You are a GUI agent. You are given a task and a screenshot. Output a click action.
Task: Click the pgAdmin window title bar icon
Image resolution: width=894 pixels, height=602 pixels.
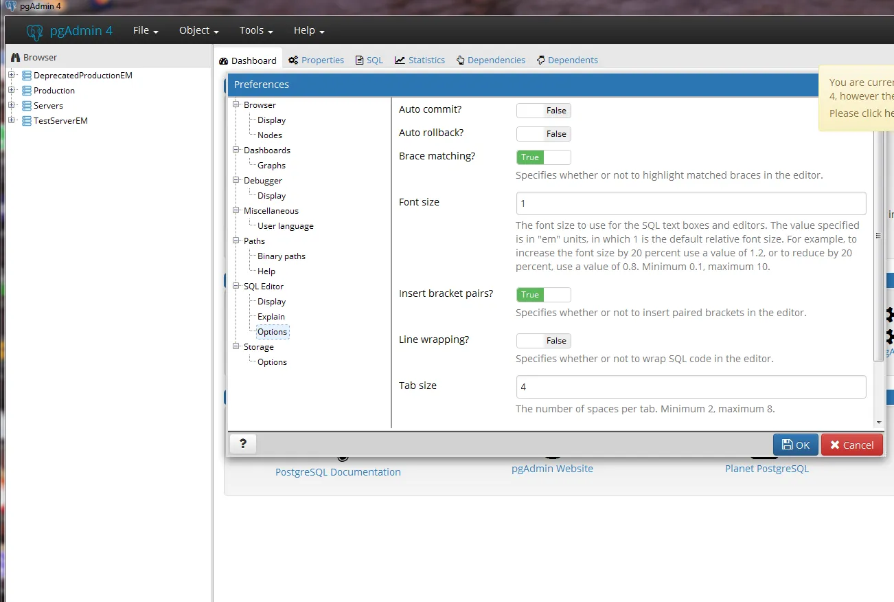coord(10,6)
